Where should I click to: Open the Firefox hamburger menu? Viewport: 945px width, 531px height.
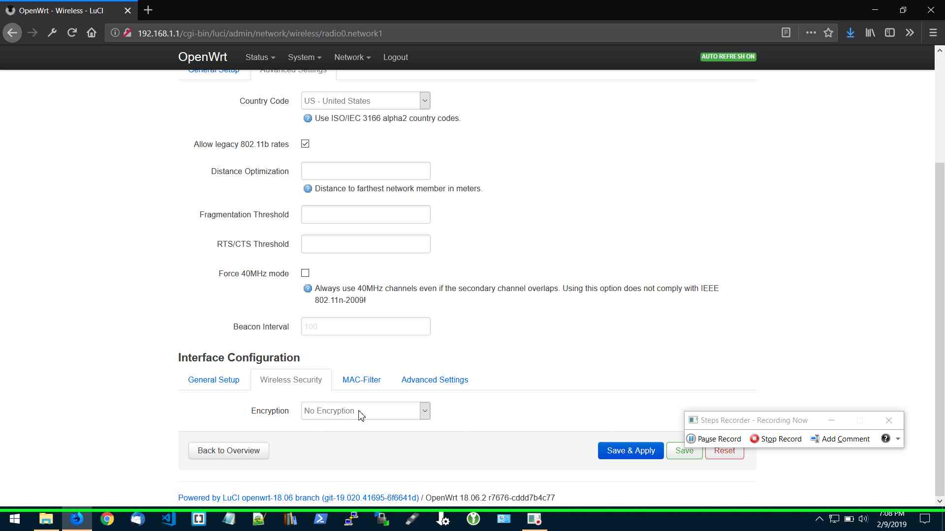pos(933,33)
